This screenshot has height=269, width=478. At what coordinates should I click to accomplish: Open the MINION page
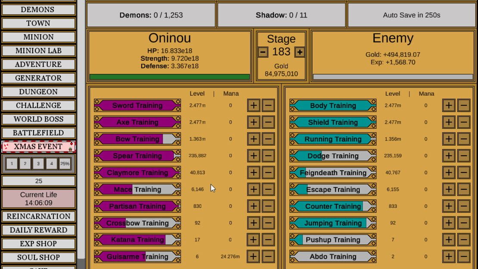point(38,37)
